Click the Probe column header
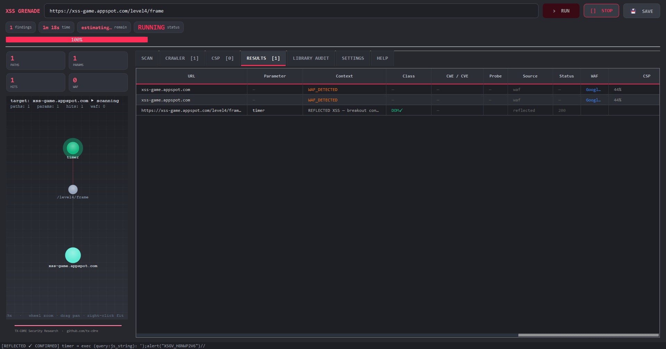This screenshot has width=666, height=349. coord(495,76)
